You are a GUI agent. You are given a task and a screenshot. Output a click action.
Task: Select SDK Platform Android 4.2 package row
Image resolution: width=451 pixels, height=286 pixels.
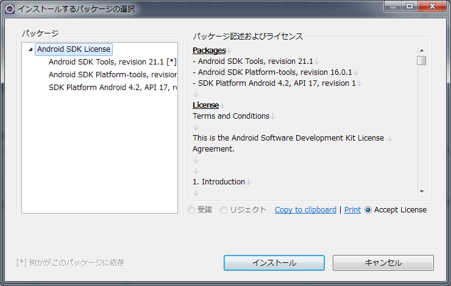(113, 87)
